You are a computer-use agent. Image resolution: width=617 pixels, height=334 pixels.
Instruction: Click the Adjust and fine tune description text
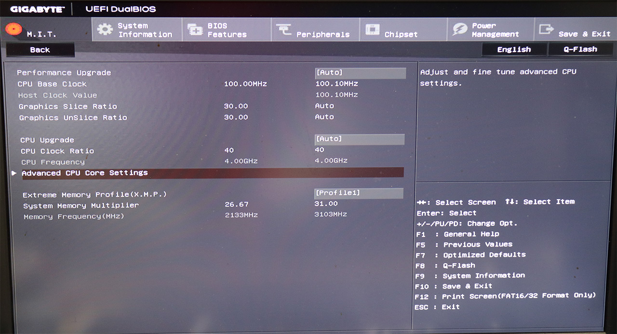(x=498, y=77)
